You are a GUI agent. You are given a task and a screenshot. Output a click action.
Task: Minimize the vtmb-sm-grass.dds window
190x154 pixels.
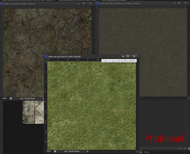(x=123, y=56)
